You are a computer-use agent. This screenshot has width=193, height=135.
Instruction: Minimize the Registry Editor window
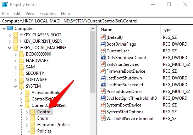click(x=153, y=4)
